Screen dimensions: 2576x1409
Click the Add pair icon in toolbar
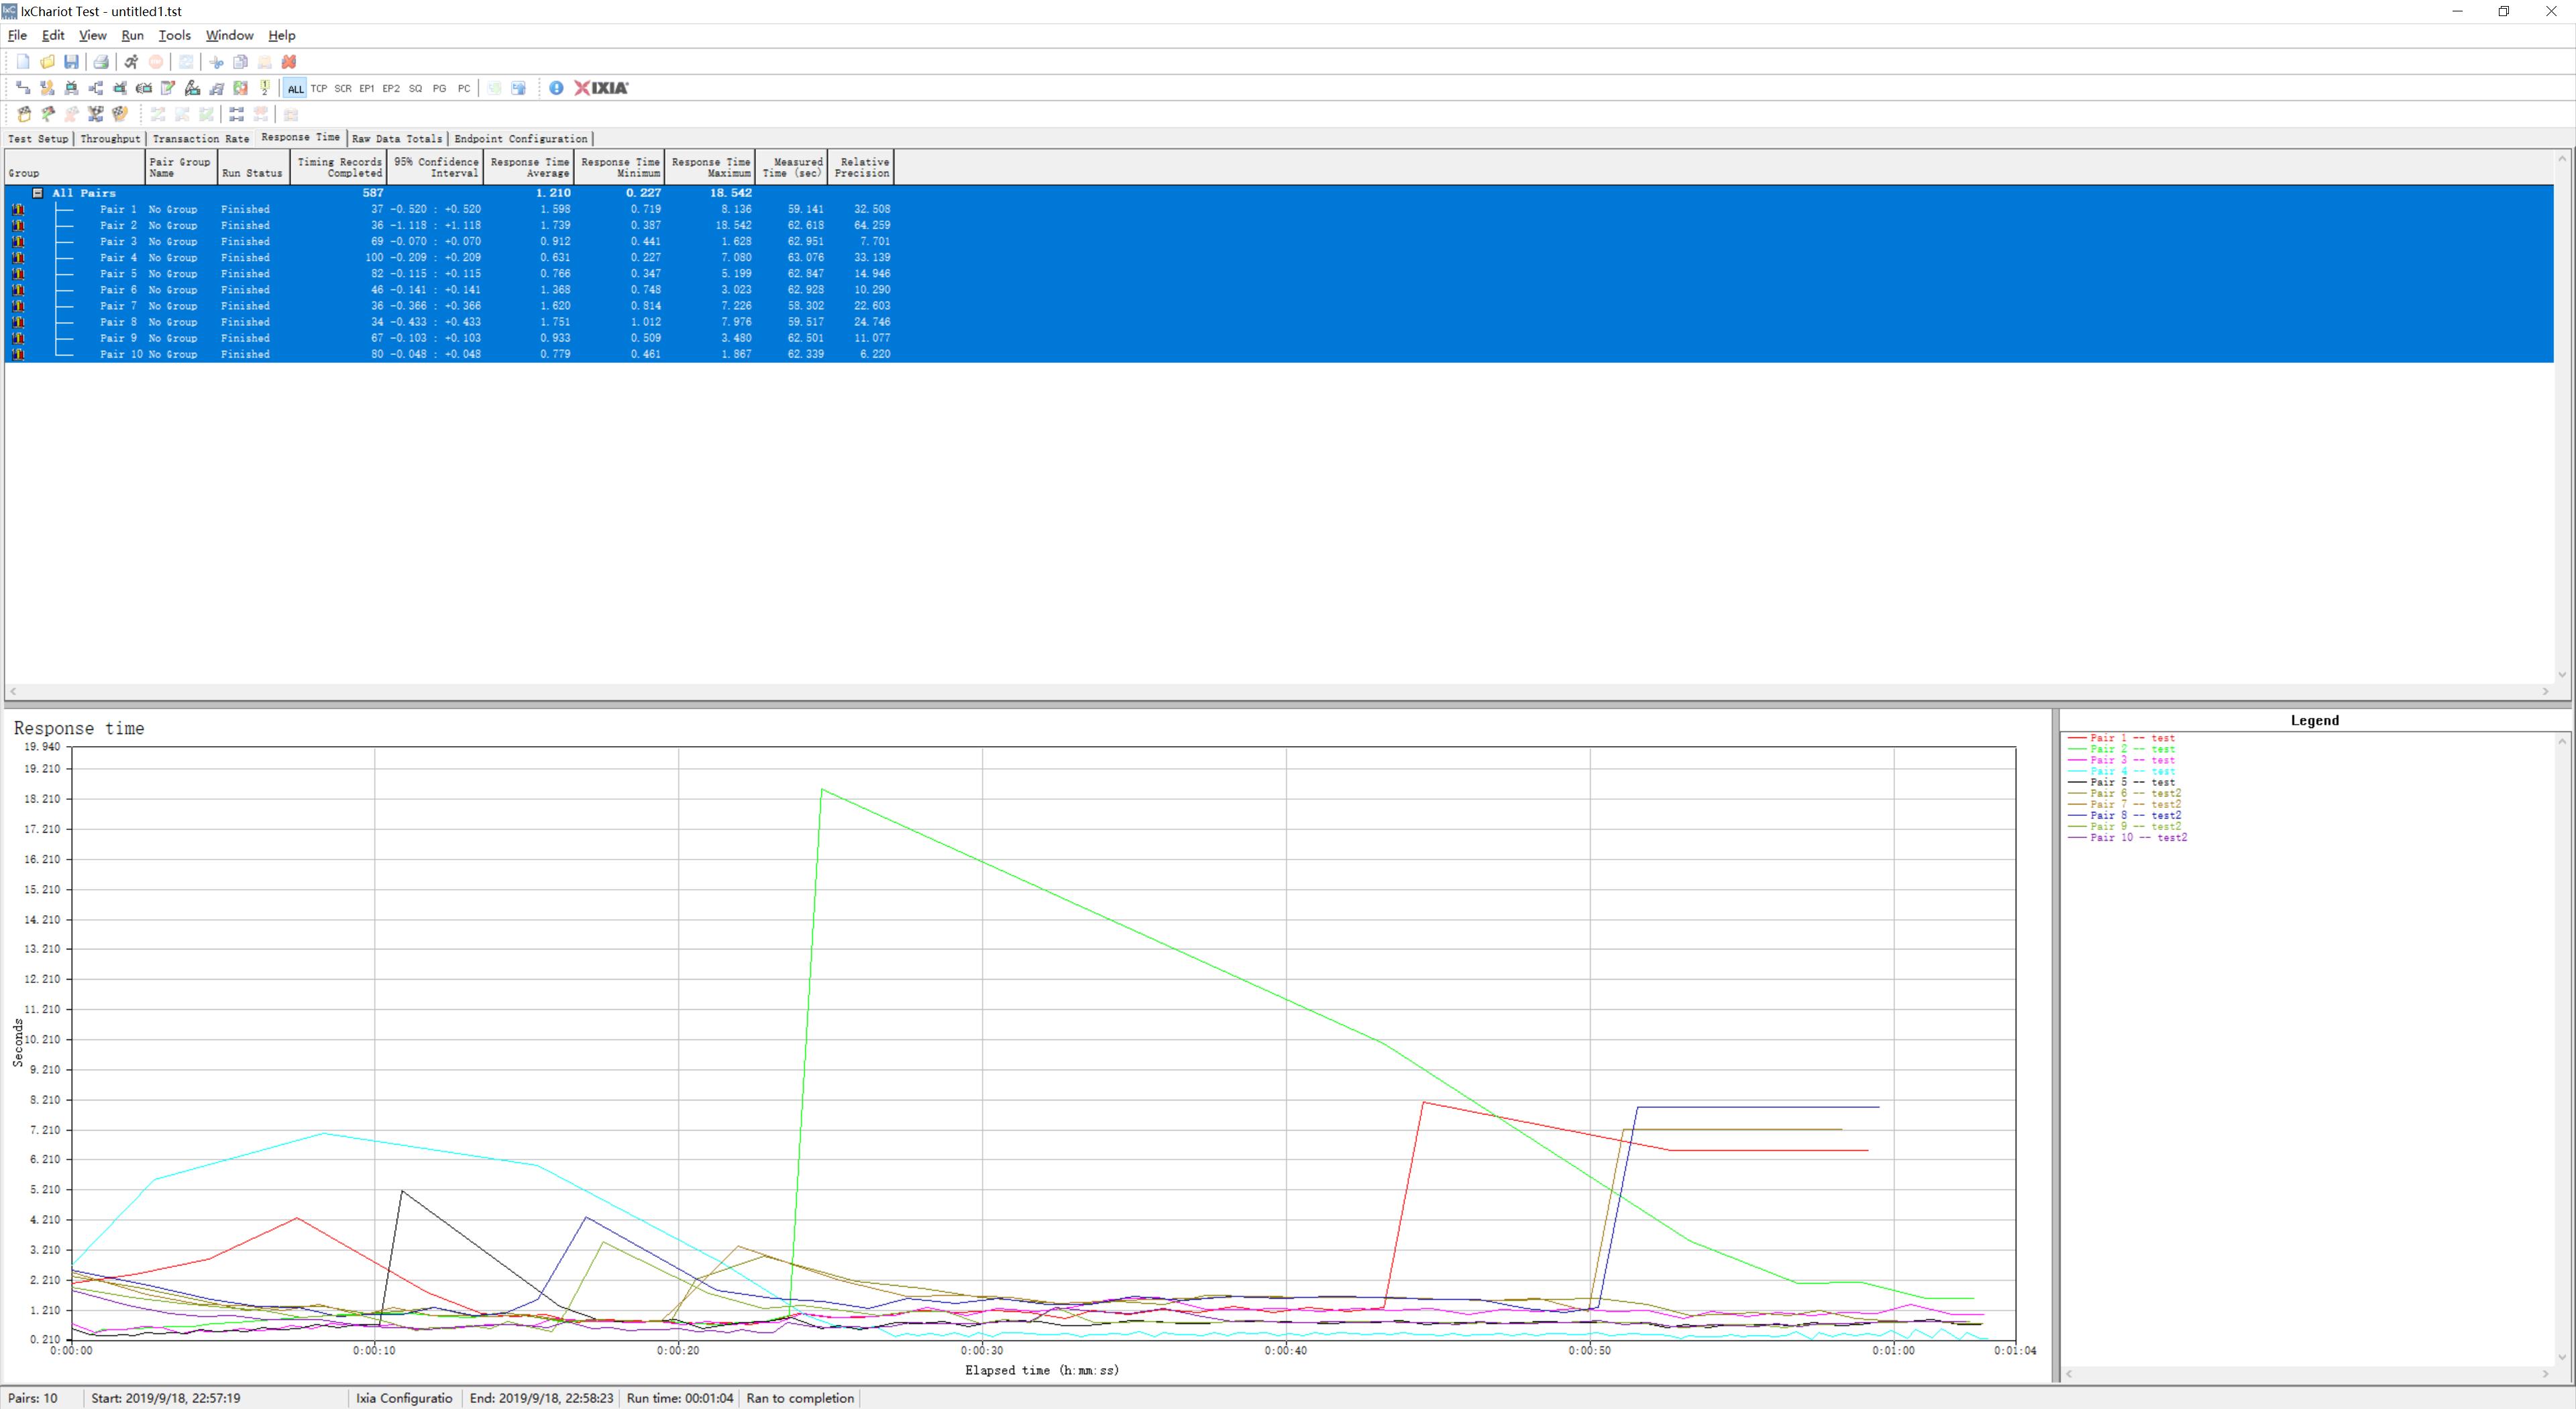pos(23,88)
